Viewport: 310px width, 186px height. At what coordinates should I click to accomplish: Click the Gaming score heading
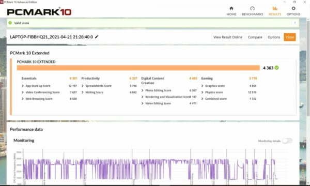pyautogui.click(x=207, y=78)
